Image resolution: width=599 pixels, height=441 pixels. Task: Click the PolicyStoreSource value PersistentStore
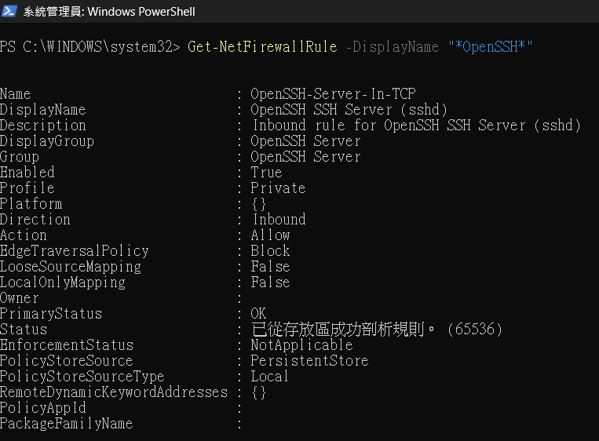coord(309,361)
